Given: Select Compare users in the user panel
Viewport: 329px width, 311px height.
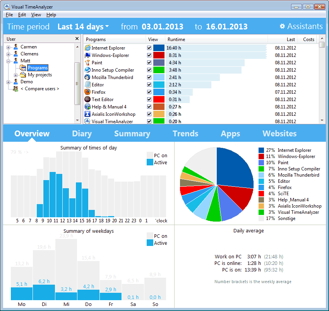Looking at the screenshot, I should (x=40, y=88).
